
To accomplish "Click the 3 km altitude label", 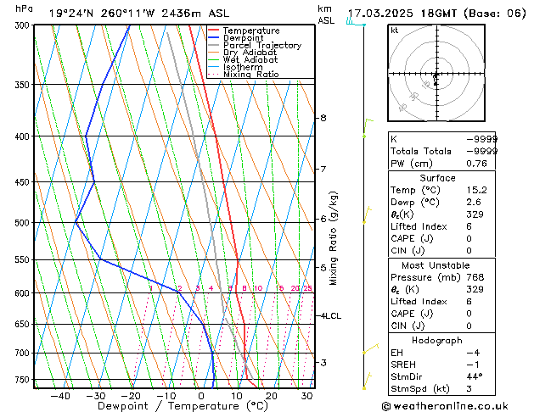I will 323,363.
